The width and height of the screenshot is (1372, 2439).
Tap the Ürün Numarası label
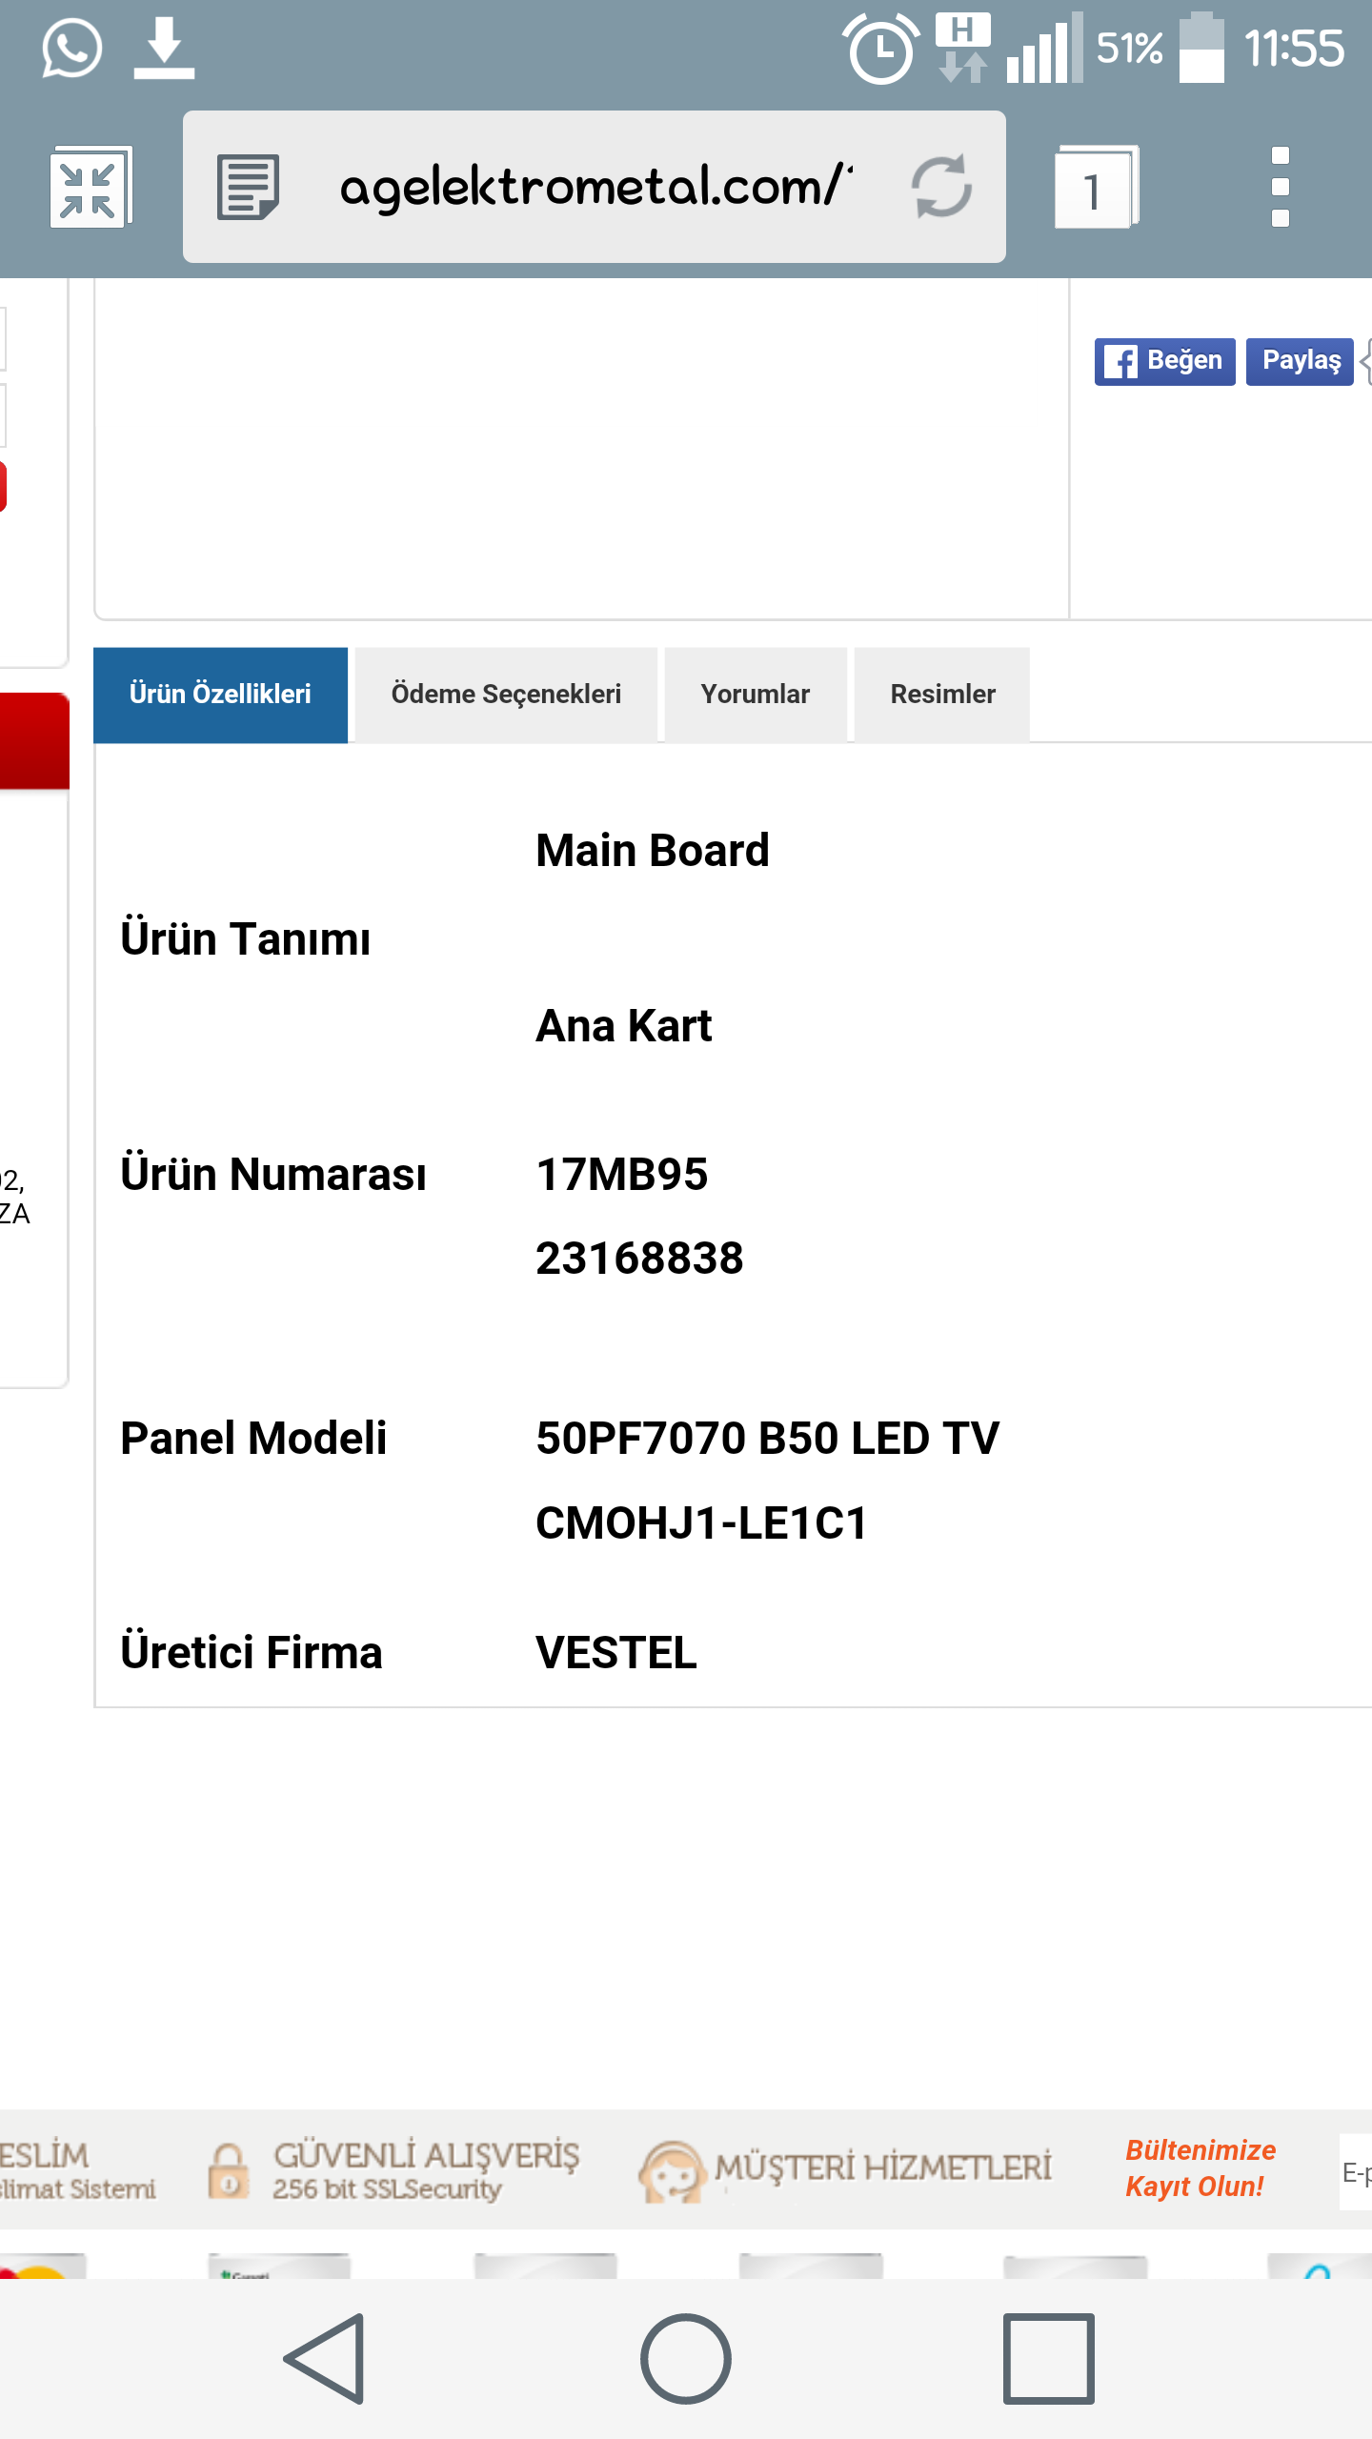click(273, 1174)
